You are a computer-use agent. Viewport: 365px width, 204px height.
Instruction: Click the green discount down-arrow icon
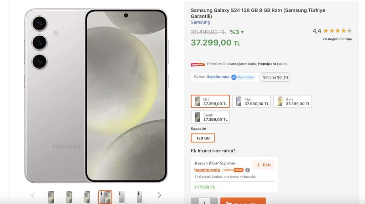point(242,32)
